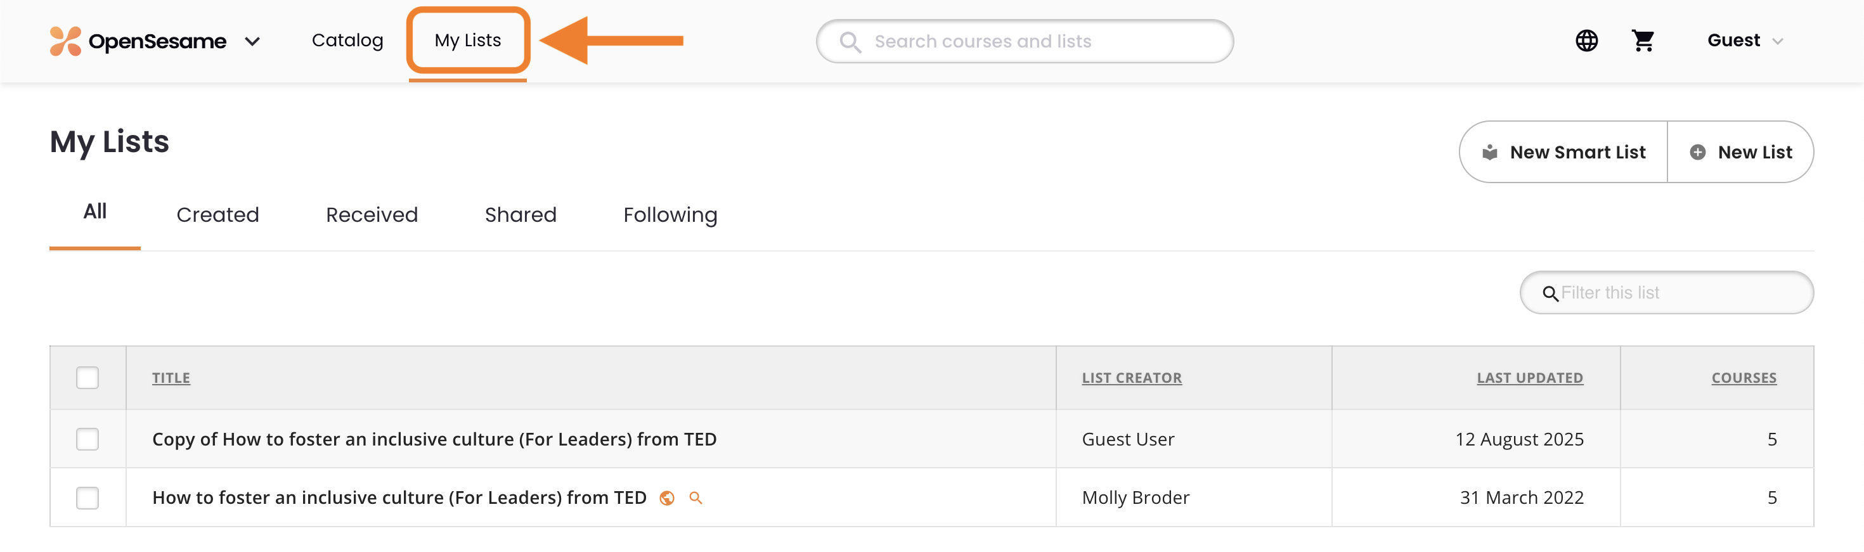This screenshot has width=1864, height=552.
Task: Click the OpenSesame logo icon
Action: (65, 41)
